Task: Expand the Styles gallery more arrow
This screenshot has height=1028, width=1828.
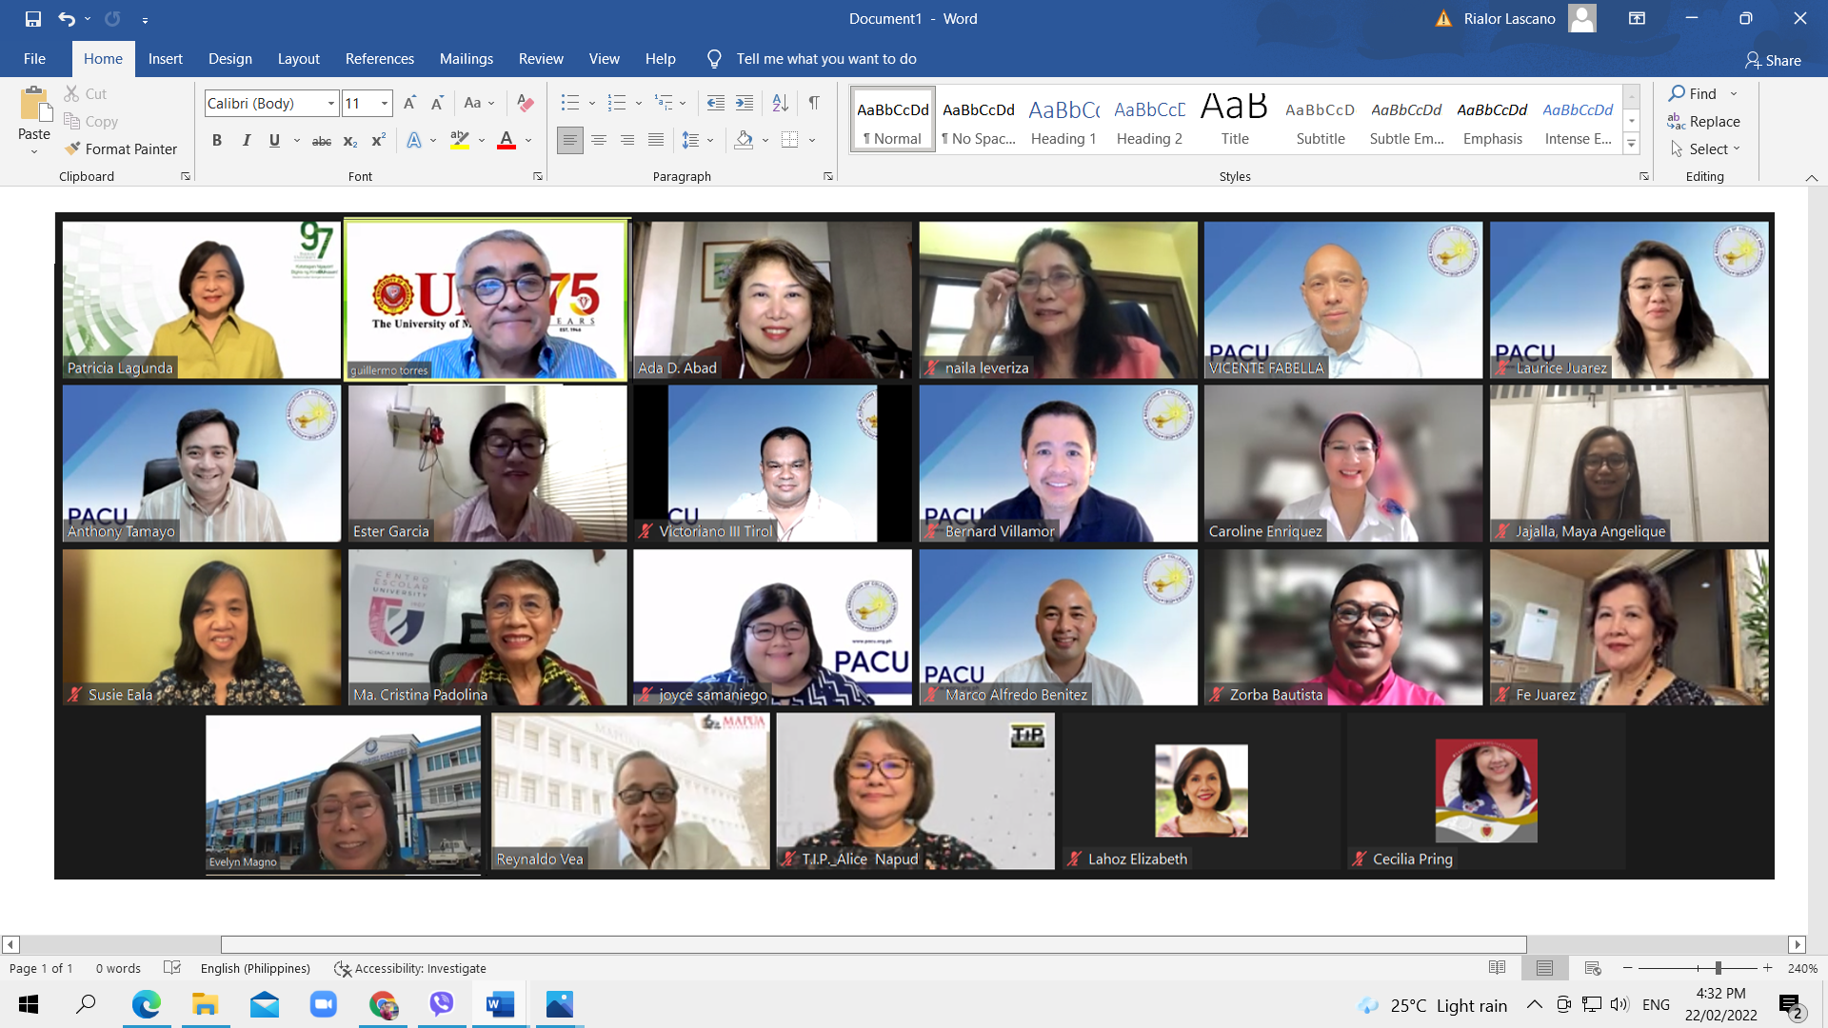Action: pyautogui.click(x=1631, y=145)
